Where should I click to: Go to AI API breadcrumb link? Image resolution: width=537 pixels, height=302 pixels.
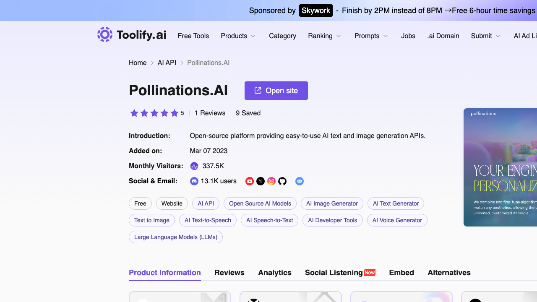[167, 63]
